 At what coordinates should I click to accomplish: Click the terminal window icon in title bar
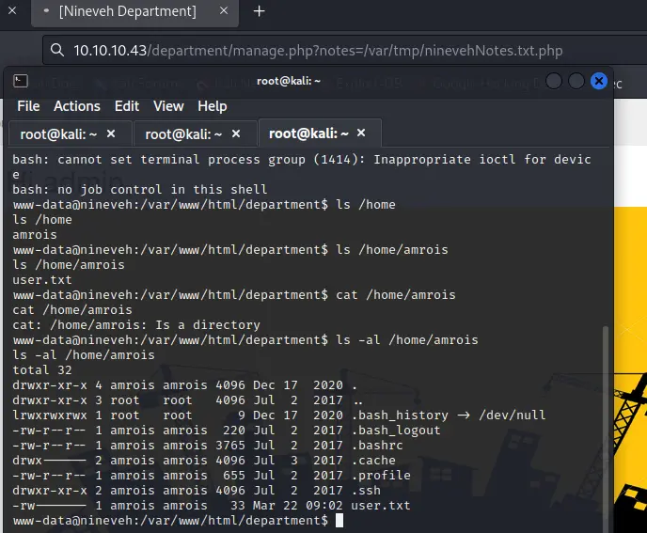(x=21, y=81)
